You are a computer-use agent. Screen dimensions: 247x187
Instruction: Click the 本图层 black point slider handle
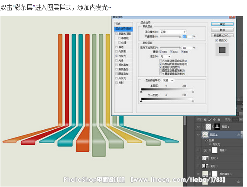point(141,92)
